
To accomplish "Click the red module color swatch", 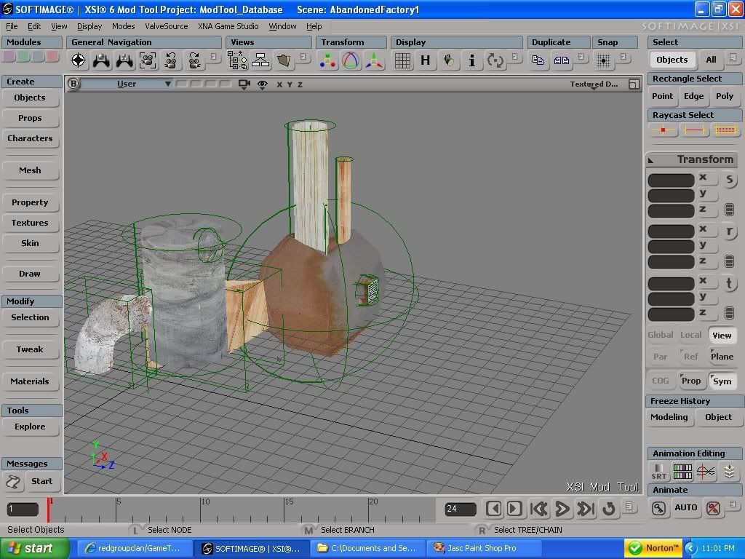I will [52, 57].
